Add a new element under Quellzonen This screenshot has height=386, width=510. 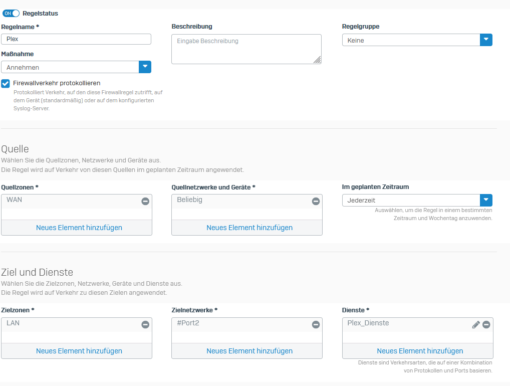coord(79,228)
